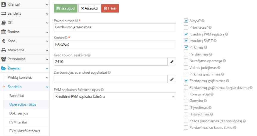This screenshot has width=257, height=136.
Task: Click help icon next to Pavadinimas label
Action: (77, 21)
